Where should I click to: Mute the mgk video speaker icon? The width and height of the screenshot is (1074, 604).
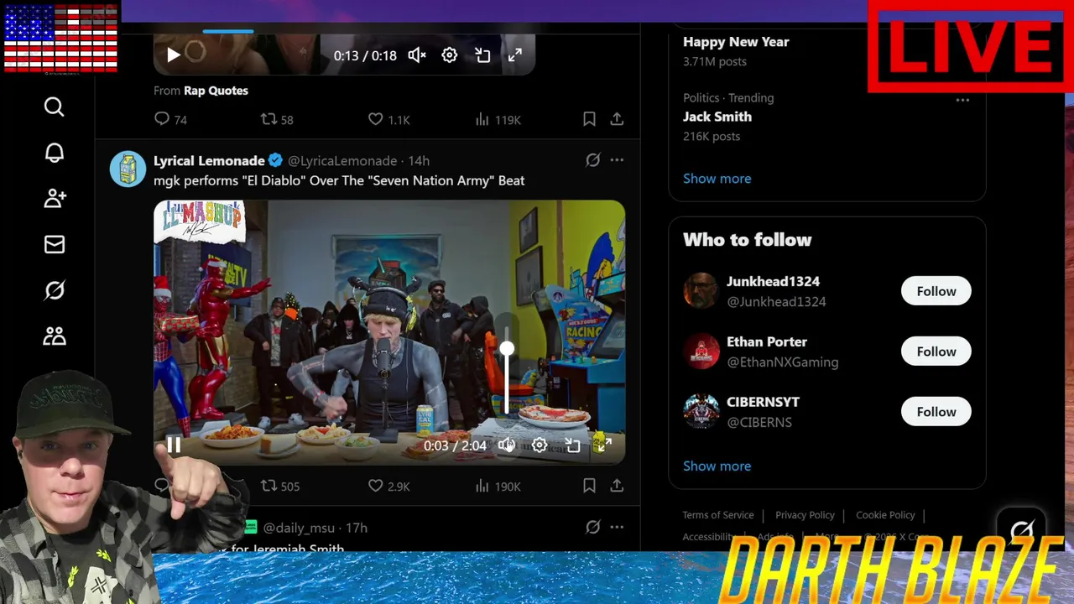(506, 445)
